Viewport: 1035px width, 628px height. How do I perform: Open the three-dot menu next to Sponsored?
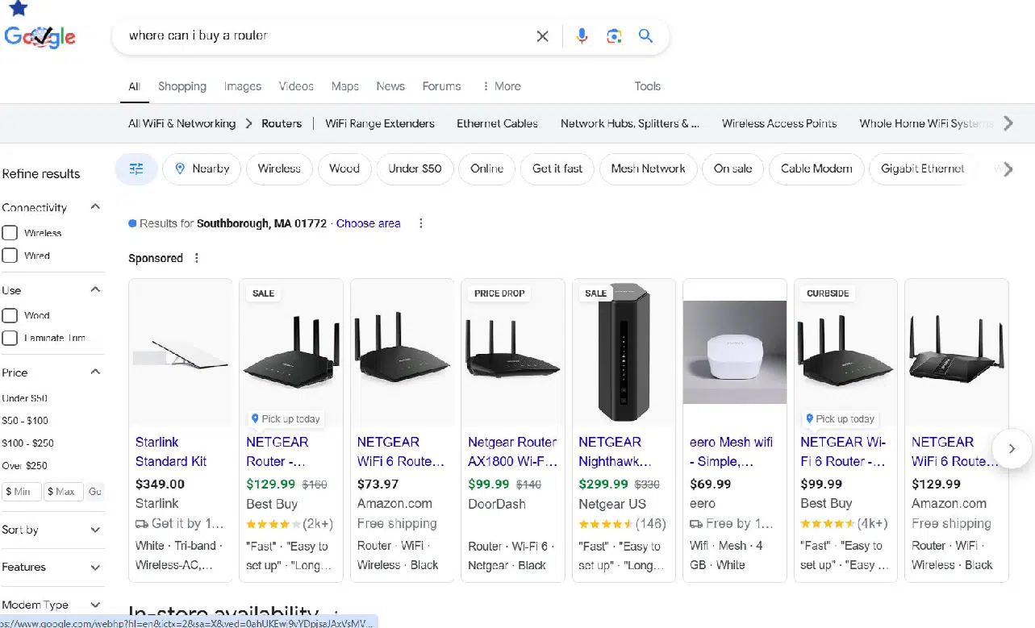click(x=197, y=258)
